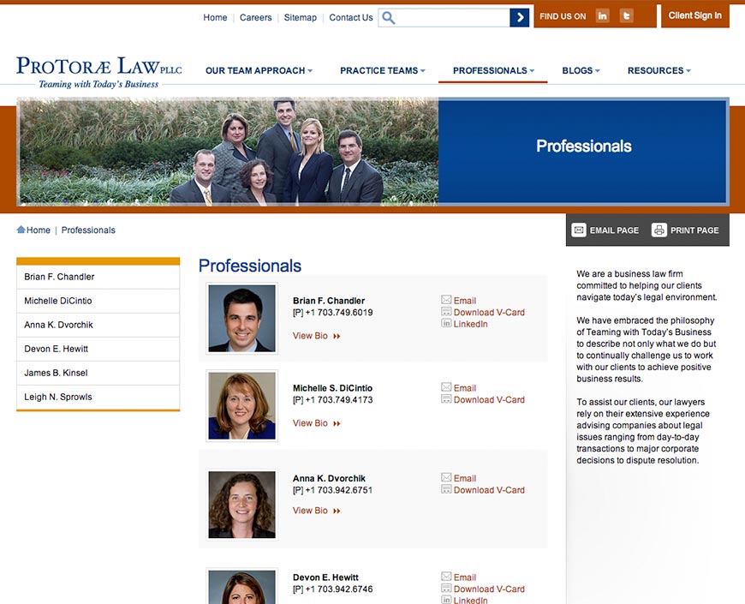Screen dimensions: 745x604
Task: Expand the Professionals dropdown arrow
Action: point(532,71)
